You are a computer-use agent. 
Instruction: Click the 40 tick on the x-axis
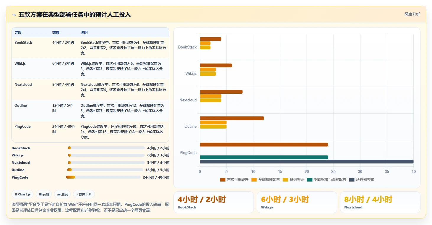(413, 172)
